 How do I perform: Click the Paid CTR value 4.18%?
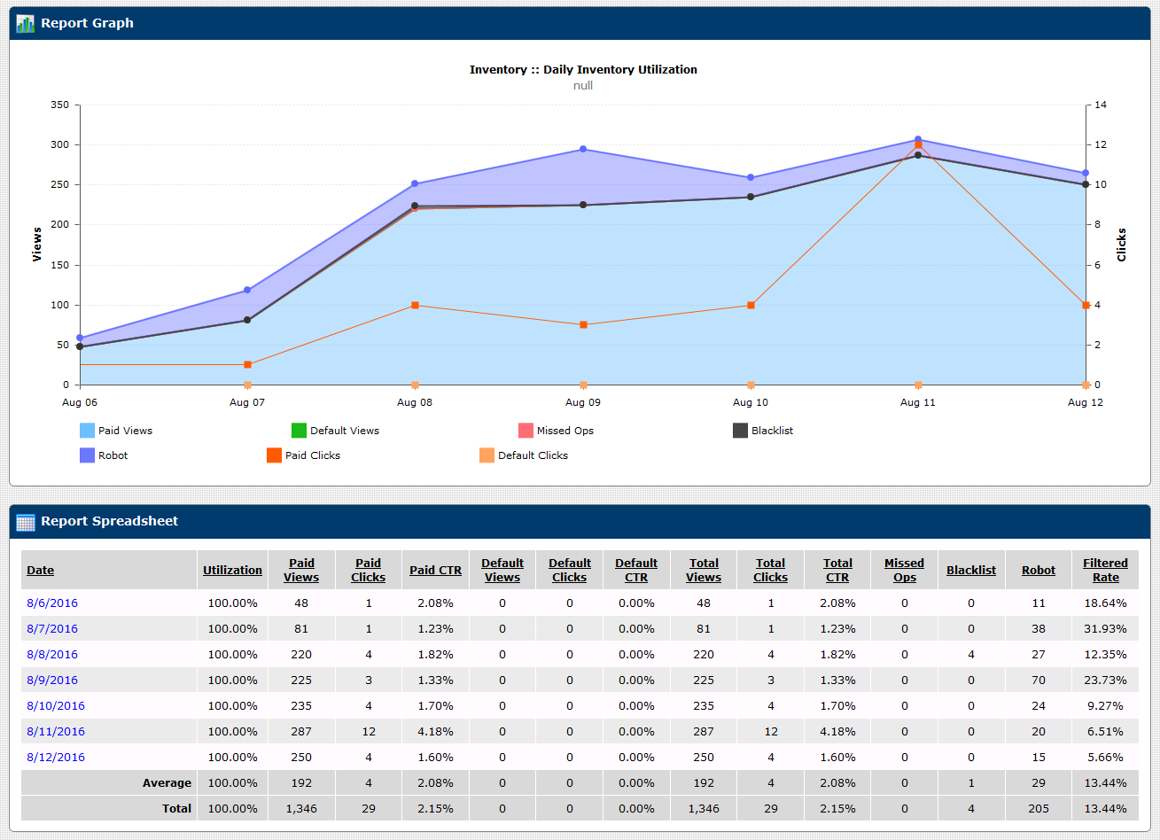coord(435,732)
